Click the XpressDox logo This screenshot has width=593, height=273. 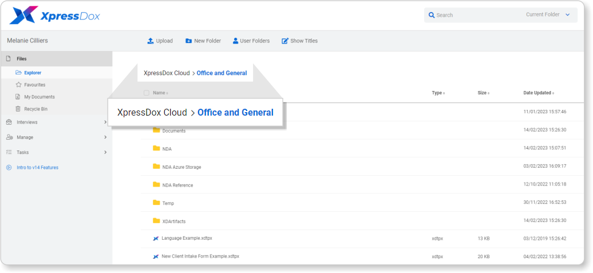point(55,15)
